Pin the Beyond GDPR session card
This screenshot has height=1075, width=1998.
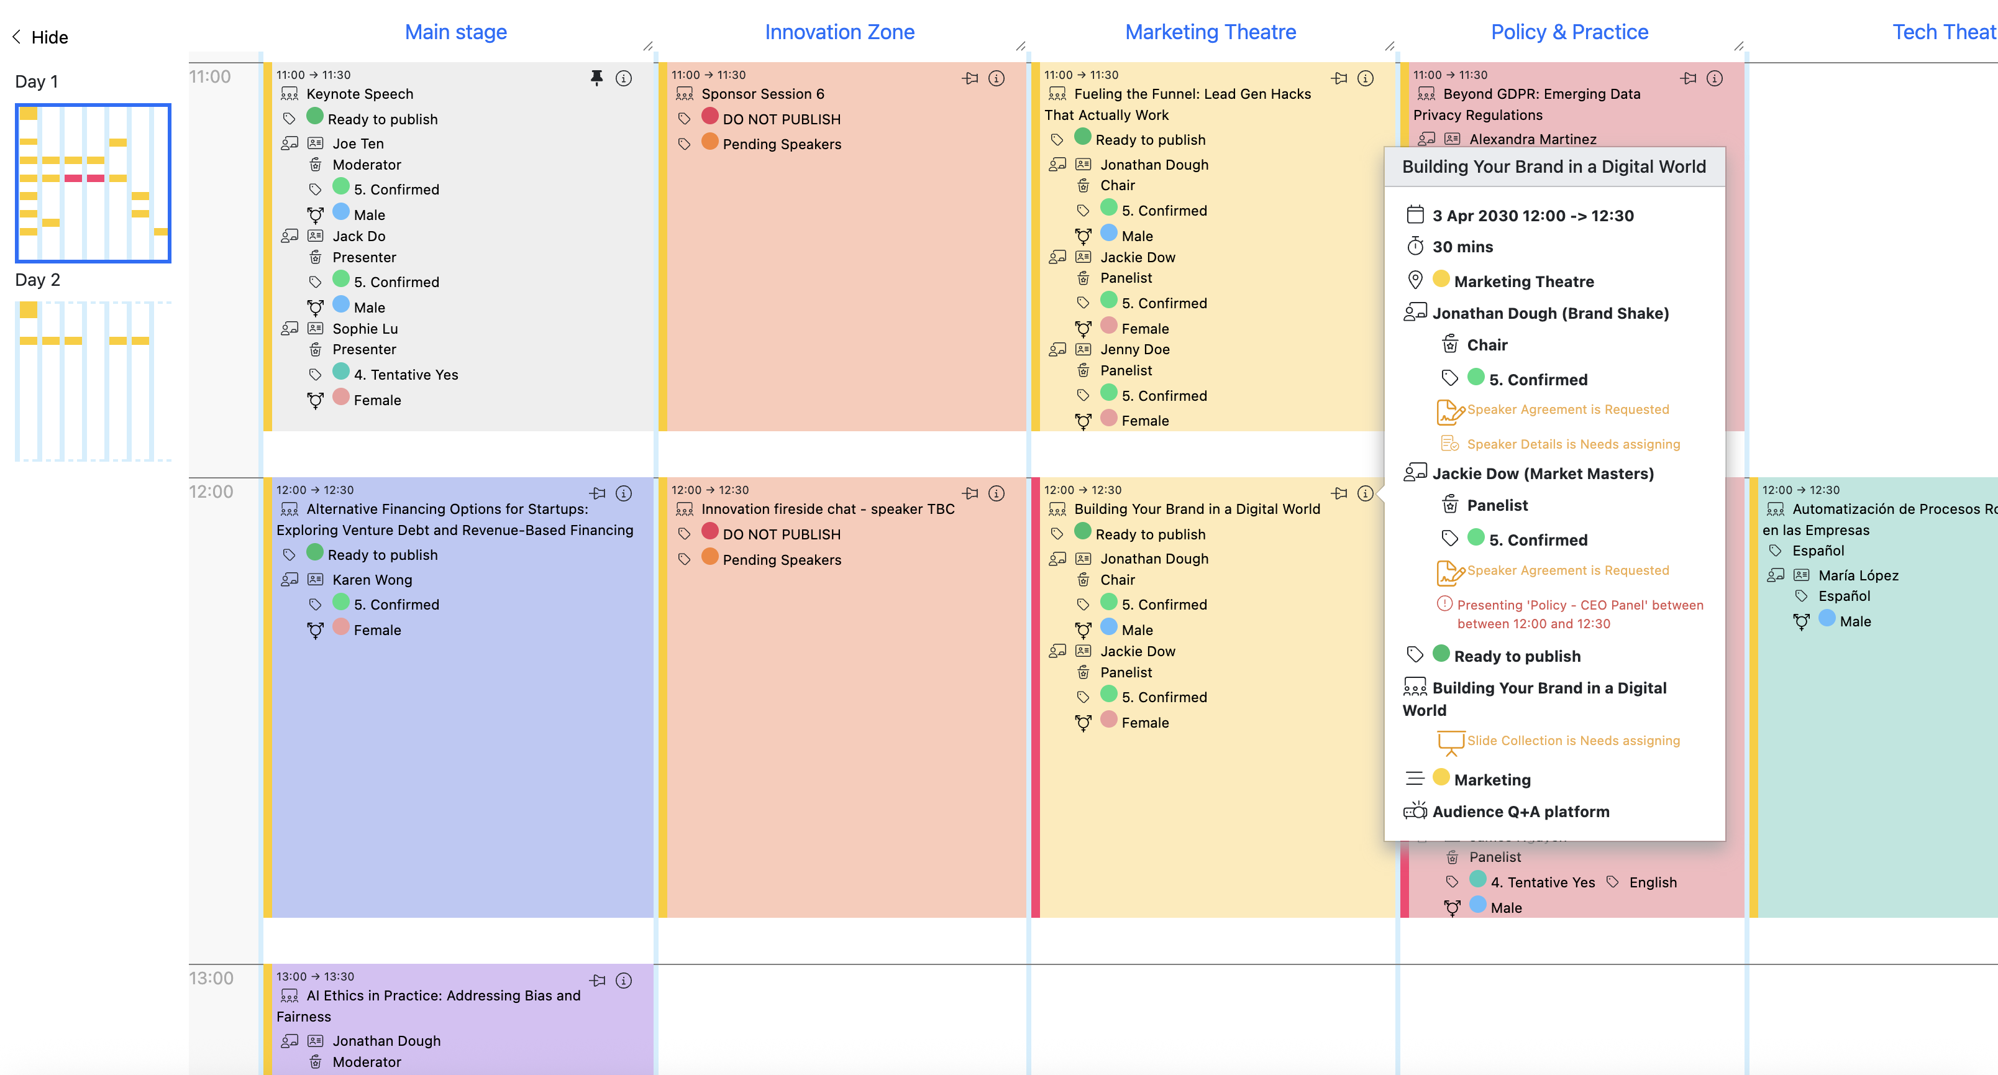click(x=1689, y=78)
